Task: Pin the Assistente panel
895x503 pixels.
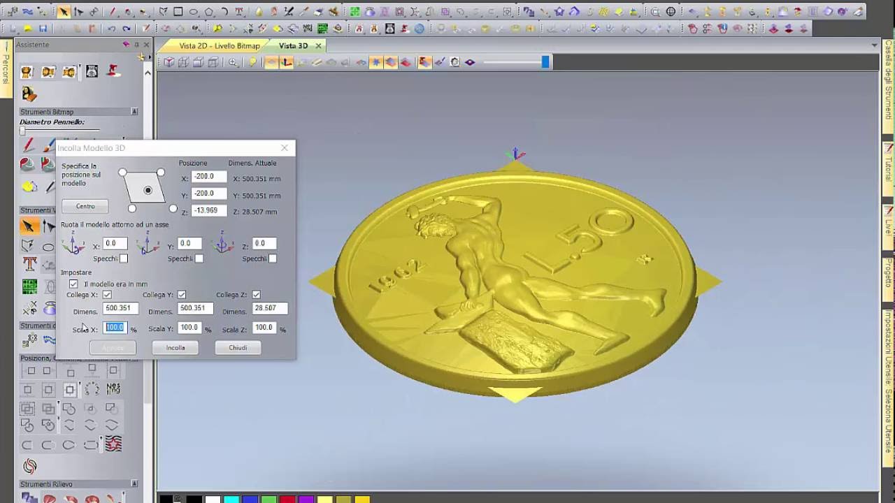Action: pos(136,44)
